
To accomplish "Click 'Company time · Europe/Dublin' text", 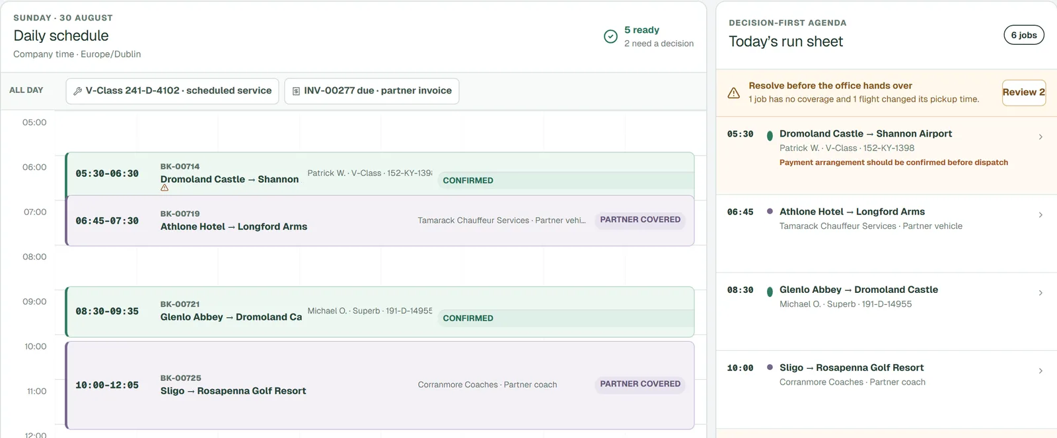I will click(x=77, y=54).
